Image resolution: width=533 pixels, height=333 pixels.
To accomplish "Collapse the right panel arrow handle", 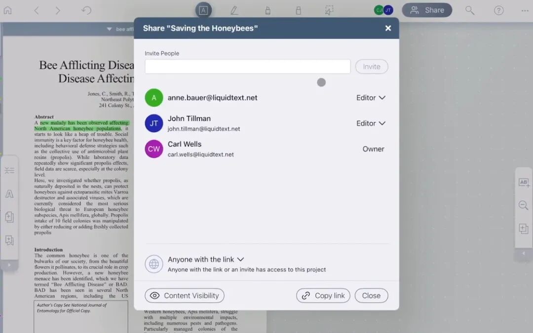I will [x=524, y=254].
